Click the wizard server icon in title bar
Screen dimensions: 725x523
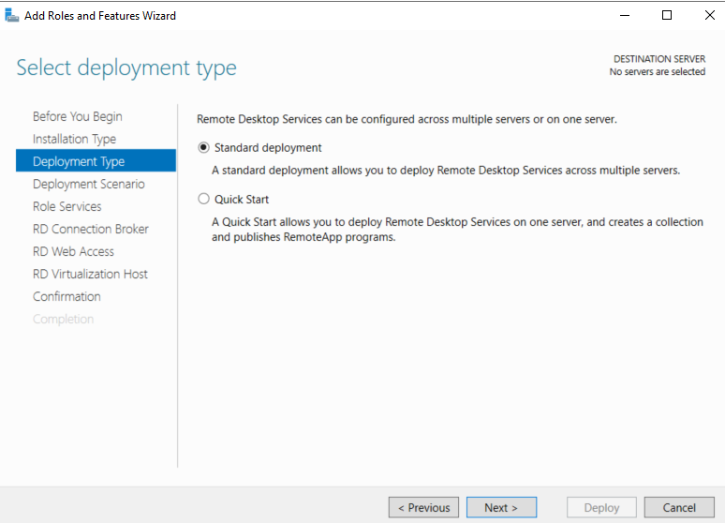(x=11, y=15)
